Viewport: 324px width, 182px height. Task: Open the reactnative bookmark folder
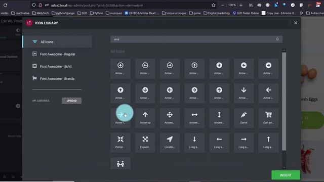pos(20,13)
